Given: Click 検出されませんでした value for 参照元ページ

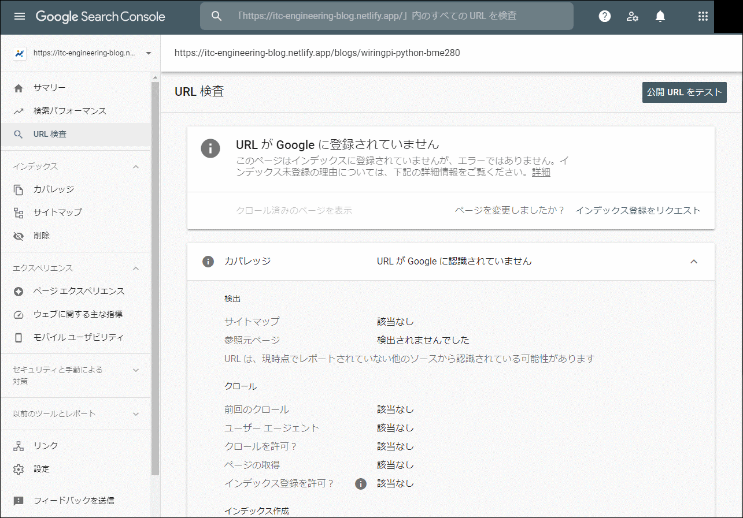Looking at the screenshot, I should click(423, 340).
